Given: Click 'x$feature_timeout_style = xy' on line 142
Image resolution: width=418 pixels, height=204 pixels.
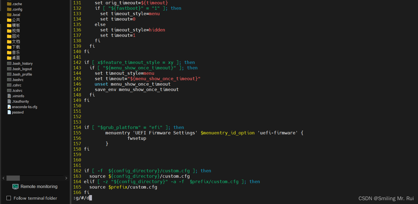Looking at the screenshot, I should click(x=135, y=62).
